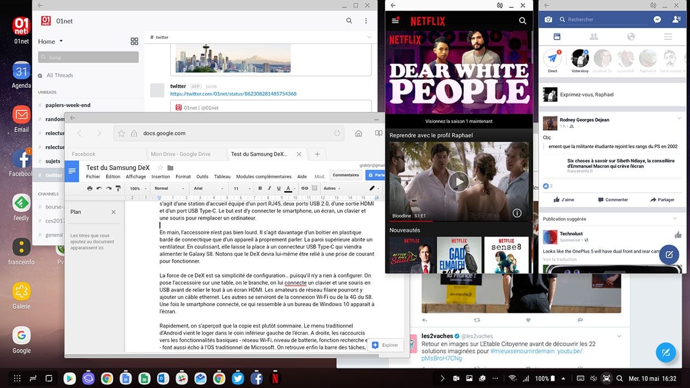Open the Twitter taskbar icon
Image resolution: width=690 pixels, height=388 pixels.
coord(237,378)
